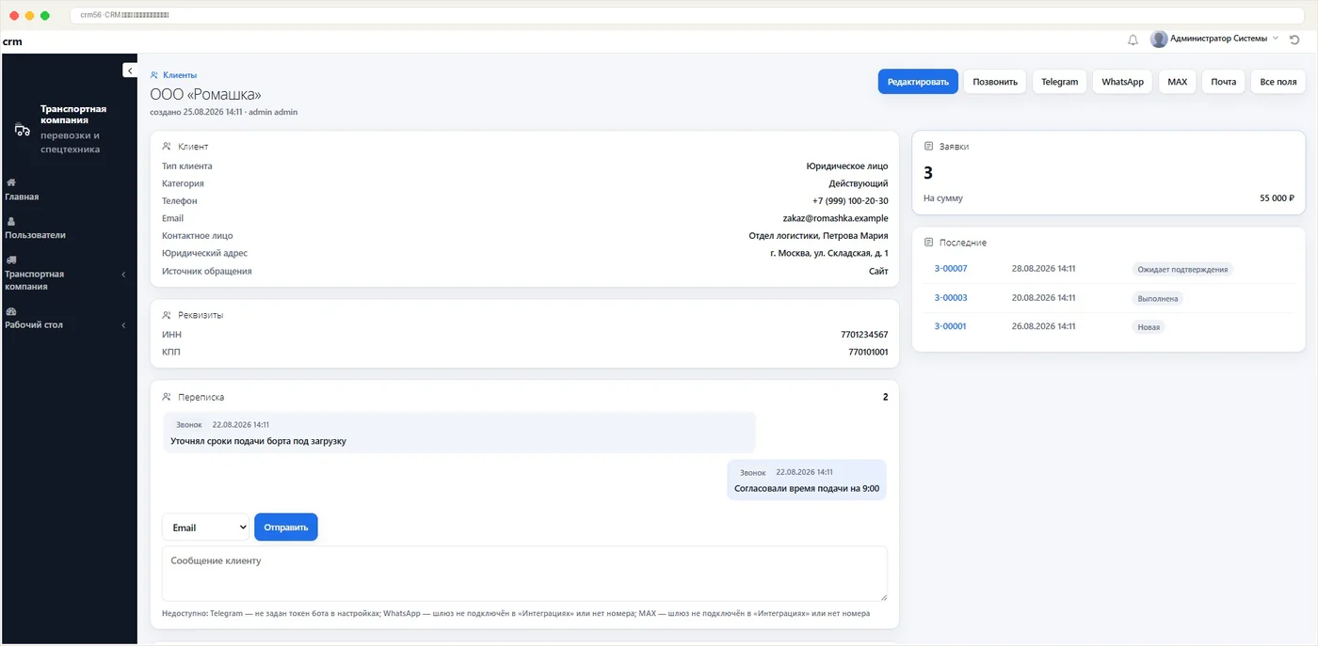
Task: Go to Главная in the sidebar
Action: point(22,197)
